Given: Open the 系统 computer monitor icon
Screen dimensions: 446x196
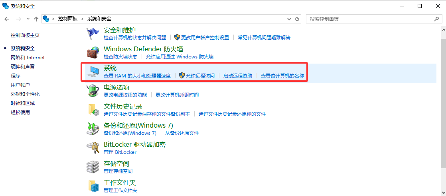Looking at the screenshot, I should tap(93, 72).
